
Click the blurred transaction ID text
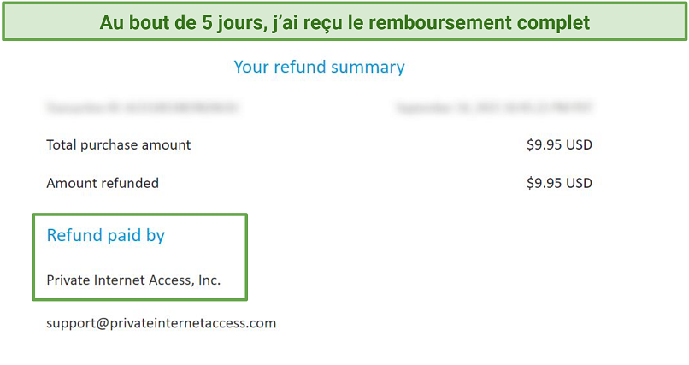142,107
